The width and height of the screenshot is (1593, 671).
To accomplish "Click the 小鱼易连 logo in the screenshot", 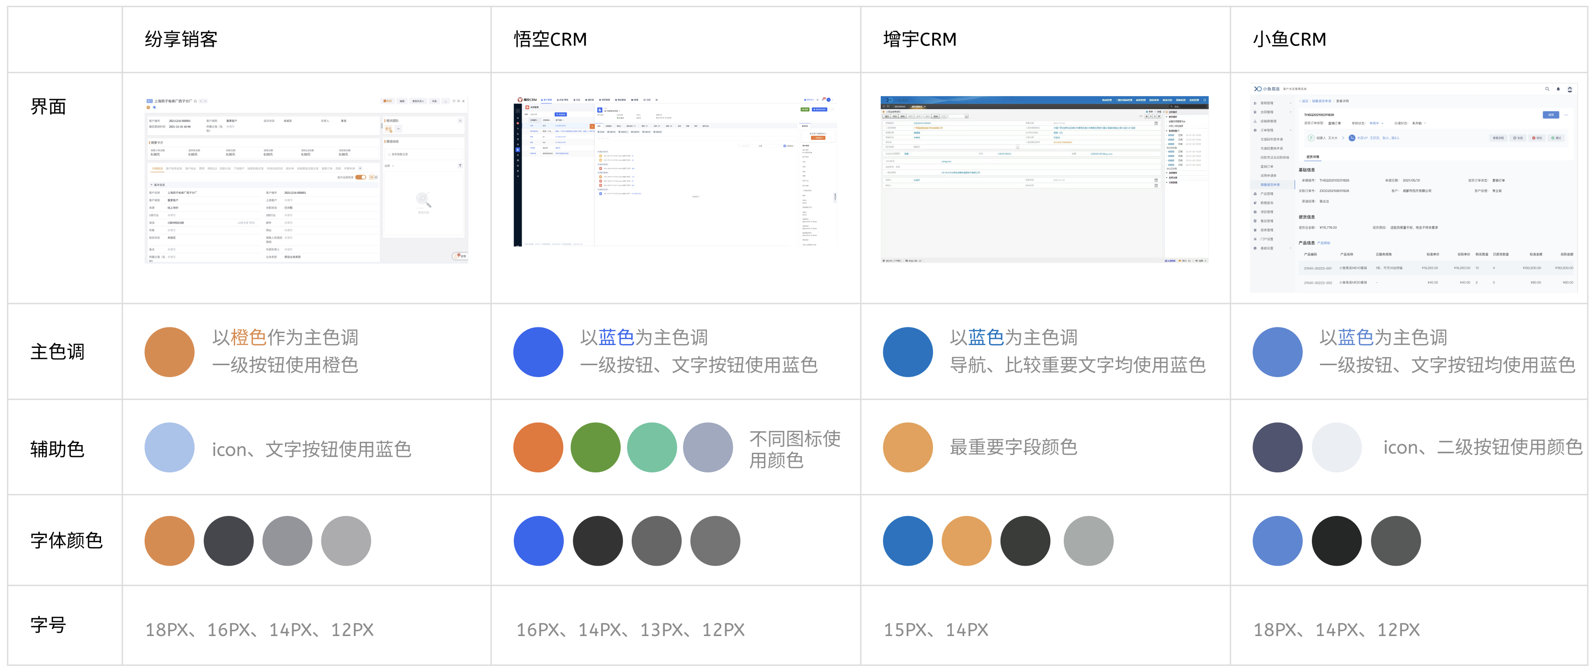I will click(x=1266, y=89).
